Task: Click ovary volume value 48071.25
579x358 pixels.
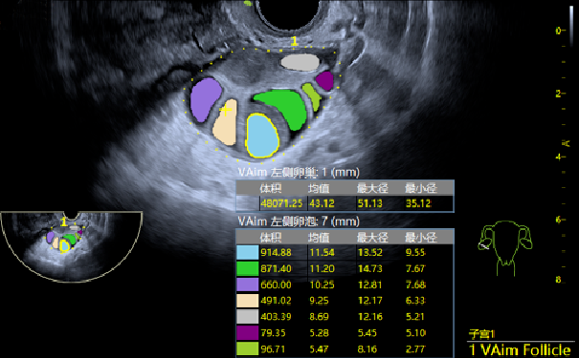Action: (281, 203)
